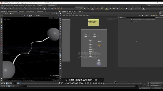Select the Tube shelf tool

pos(8,9)
